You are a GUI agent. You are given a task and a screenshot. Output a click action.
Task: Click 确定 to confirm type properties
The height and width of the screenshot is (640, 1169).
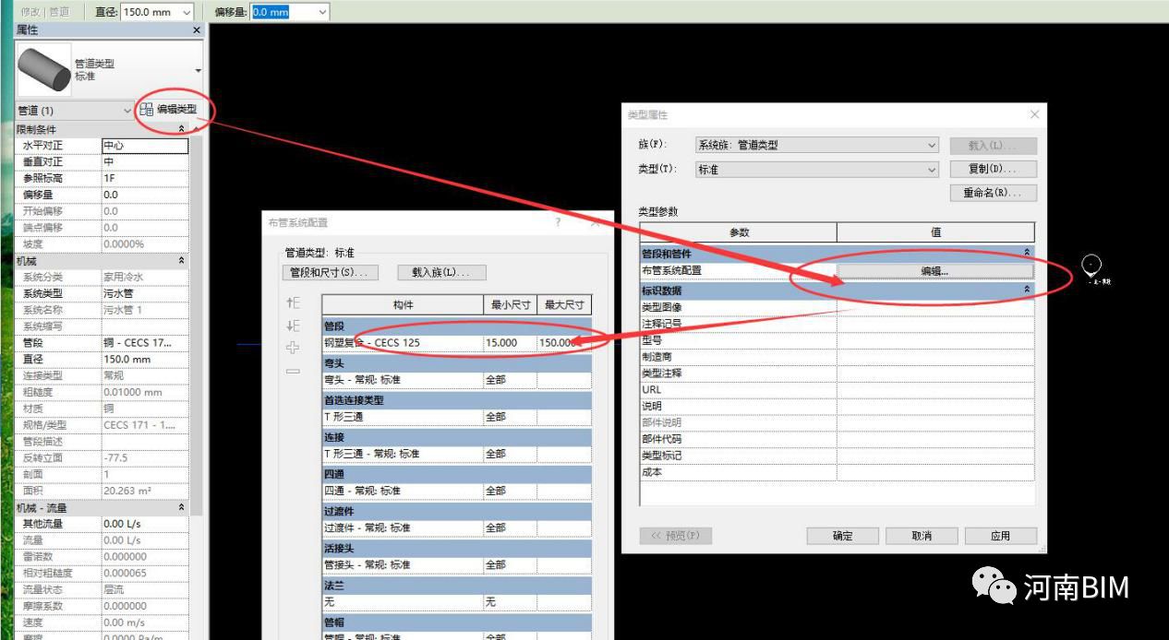click(x=843, y=536)
